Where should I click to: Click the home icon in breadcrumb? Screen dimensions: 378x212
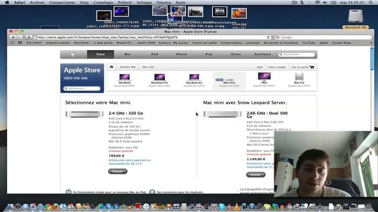(112, 67)
